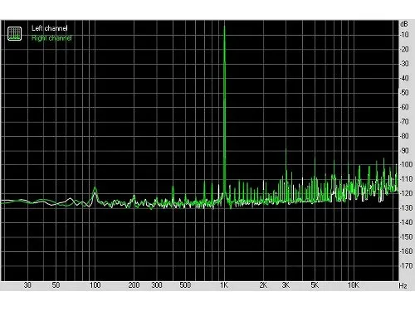Click the 30 frequency axis label
This screenshot has height=311, width=415.
point(27,285)
